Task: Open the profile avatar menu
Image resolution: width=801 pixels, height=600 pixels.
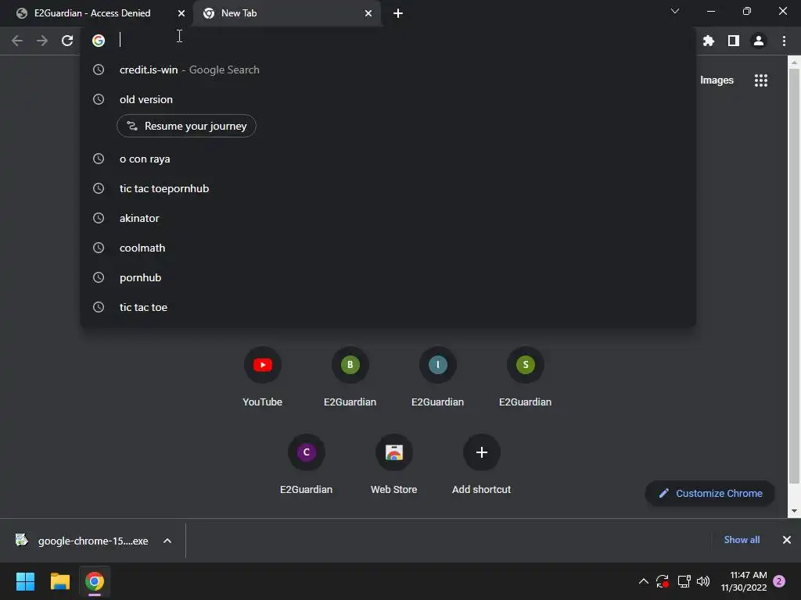Action: pos(759,41)
